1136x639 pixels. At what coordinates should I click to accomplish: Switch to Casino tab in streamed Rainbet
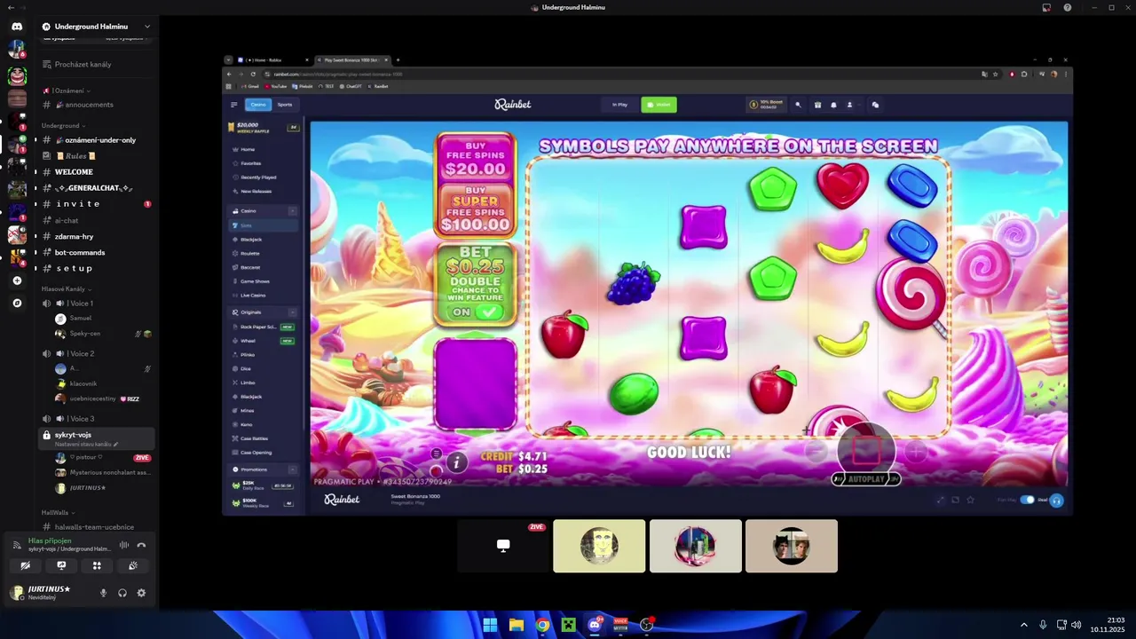click(258, 105)
